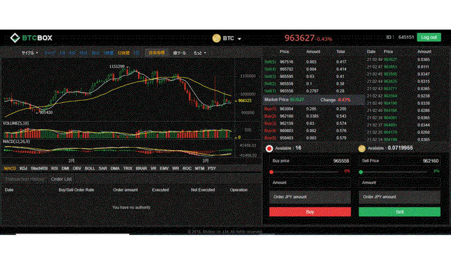Open the Order List tab
This screenshot has width=451, height=264.
click(61, 179)
